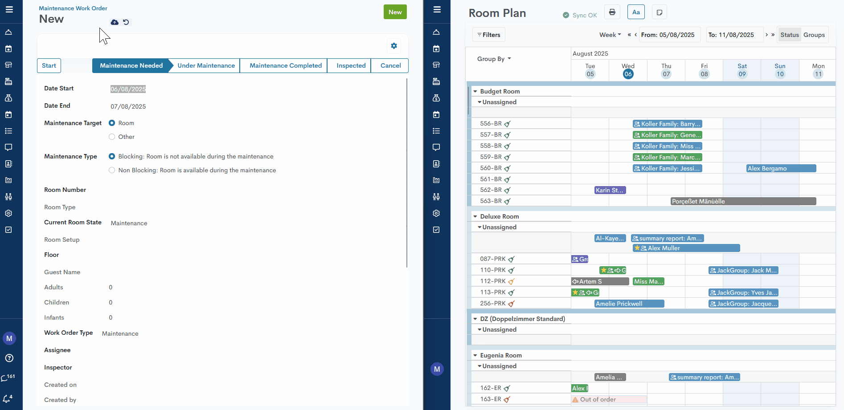Screen dimensions: 844x410
Task: Switch to Groups view tab
Action: (x=814, y=35)
